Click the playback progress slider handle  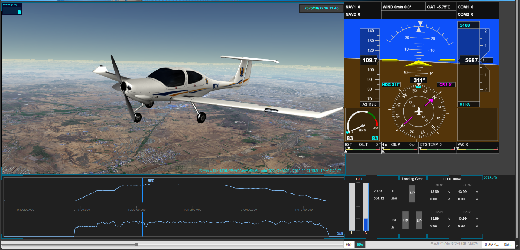pos(137,245)
